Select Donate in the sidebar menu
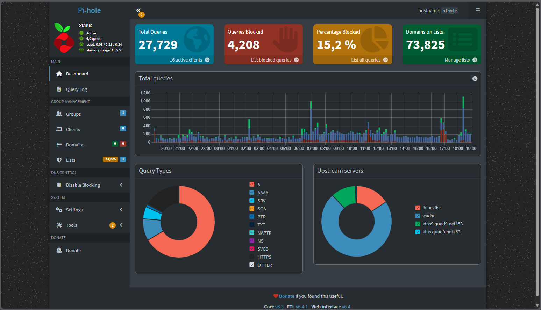The width and height of the screenshot is (541, 310). [73, 250]
